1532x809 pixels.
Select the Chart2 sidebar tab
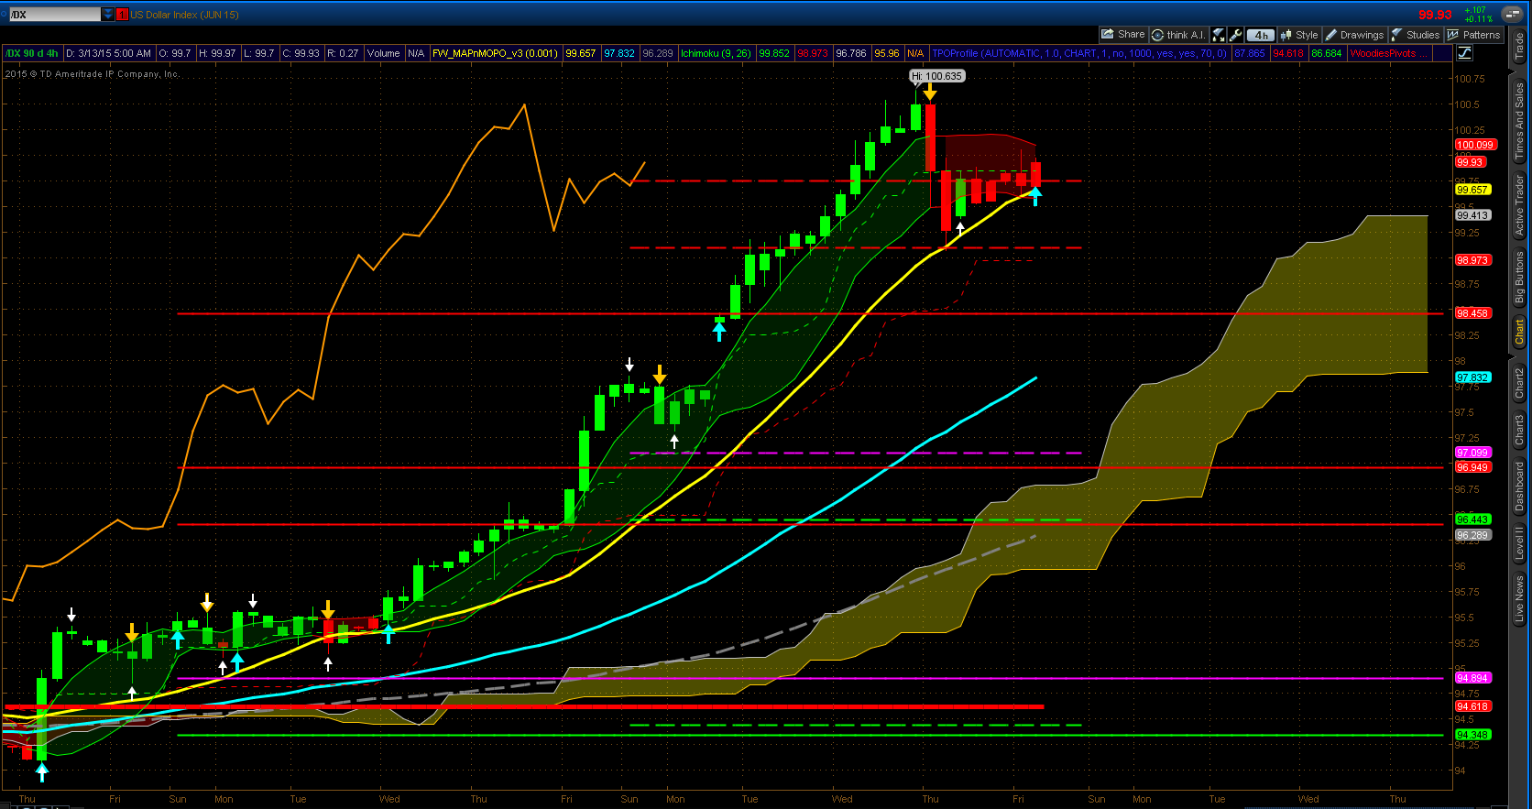(x=1519, y=383)
